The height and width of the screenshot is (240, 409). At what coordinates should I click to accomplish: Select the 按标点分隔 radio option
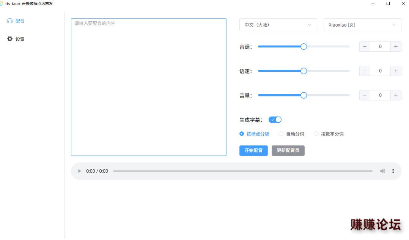point(254,134)
